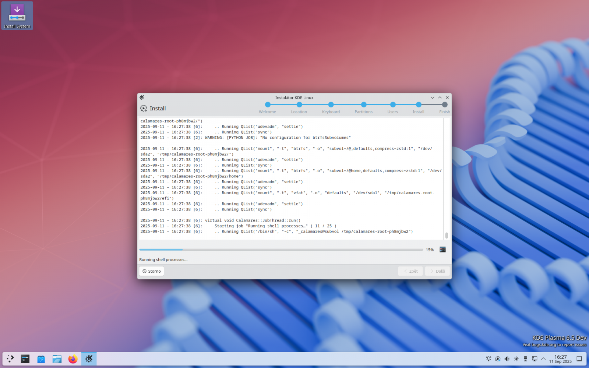The height and width of the screenshot is (368, 589).
Task: Click the installation progress bar
Action: point(281,250)
